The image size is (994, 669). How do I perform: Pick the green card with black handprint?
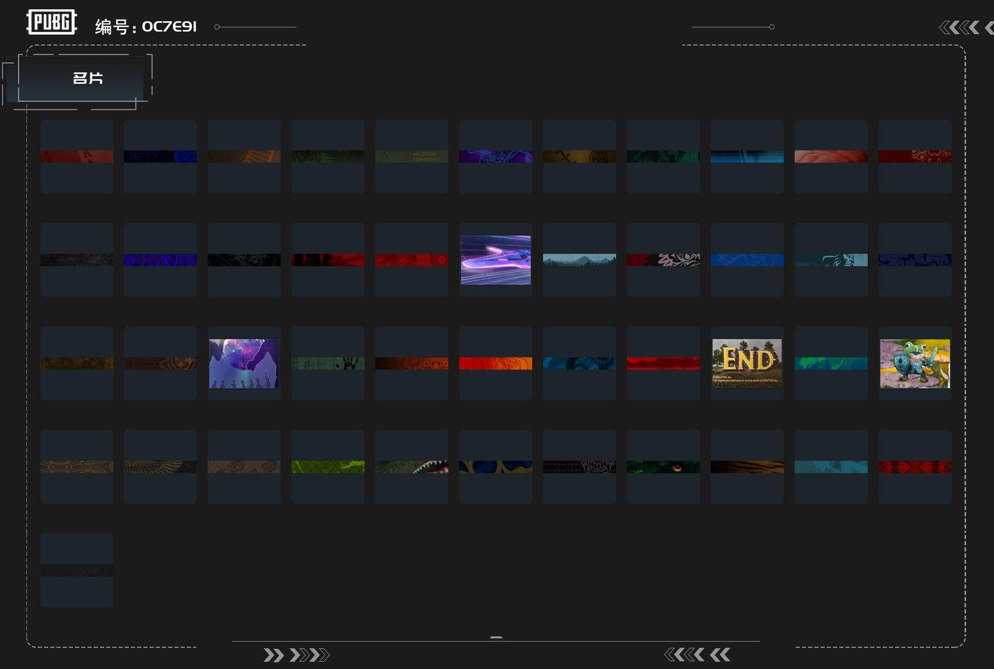[x=328, y=363]
